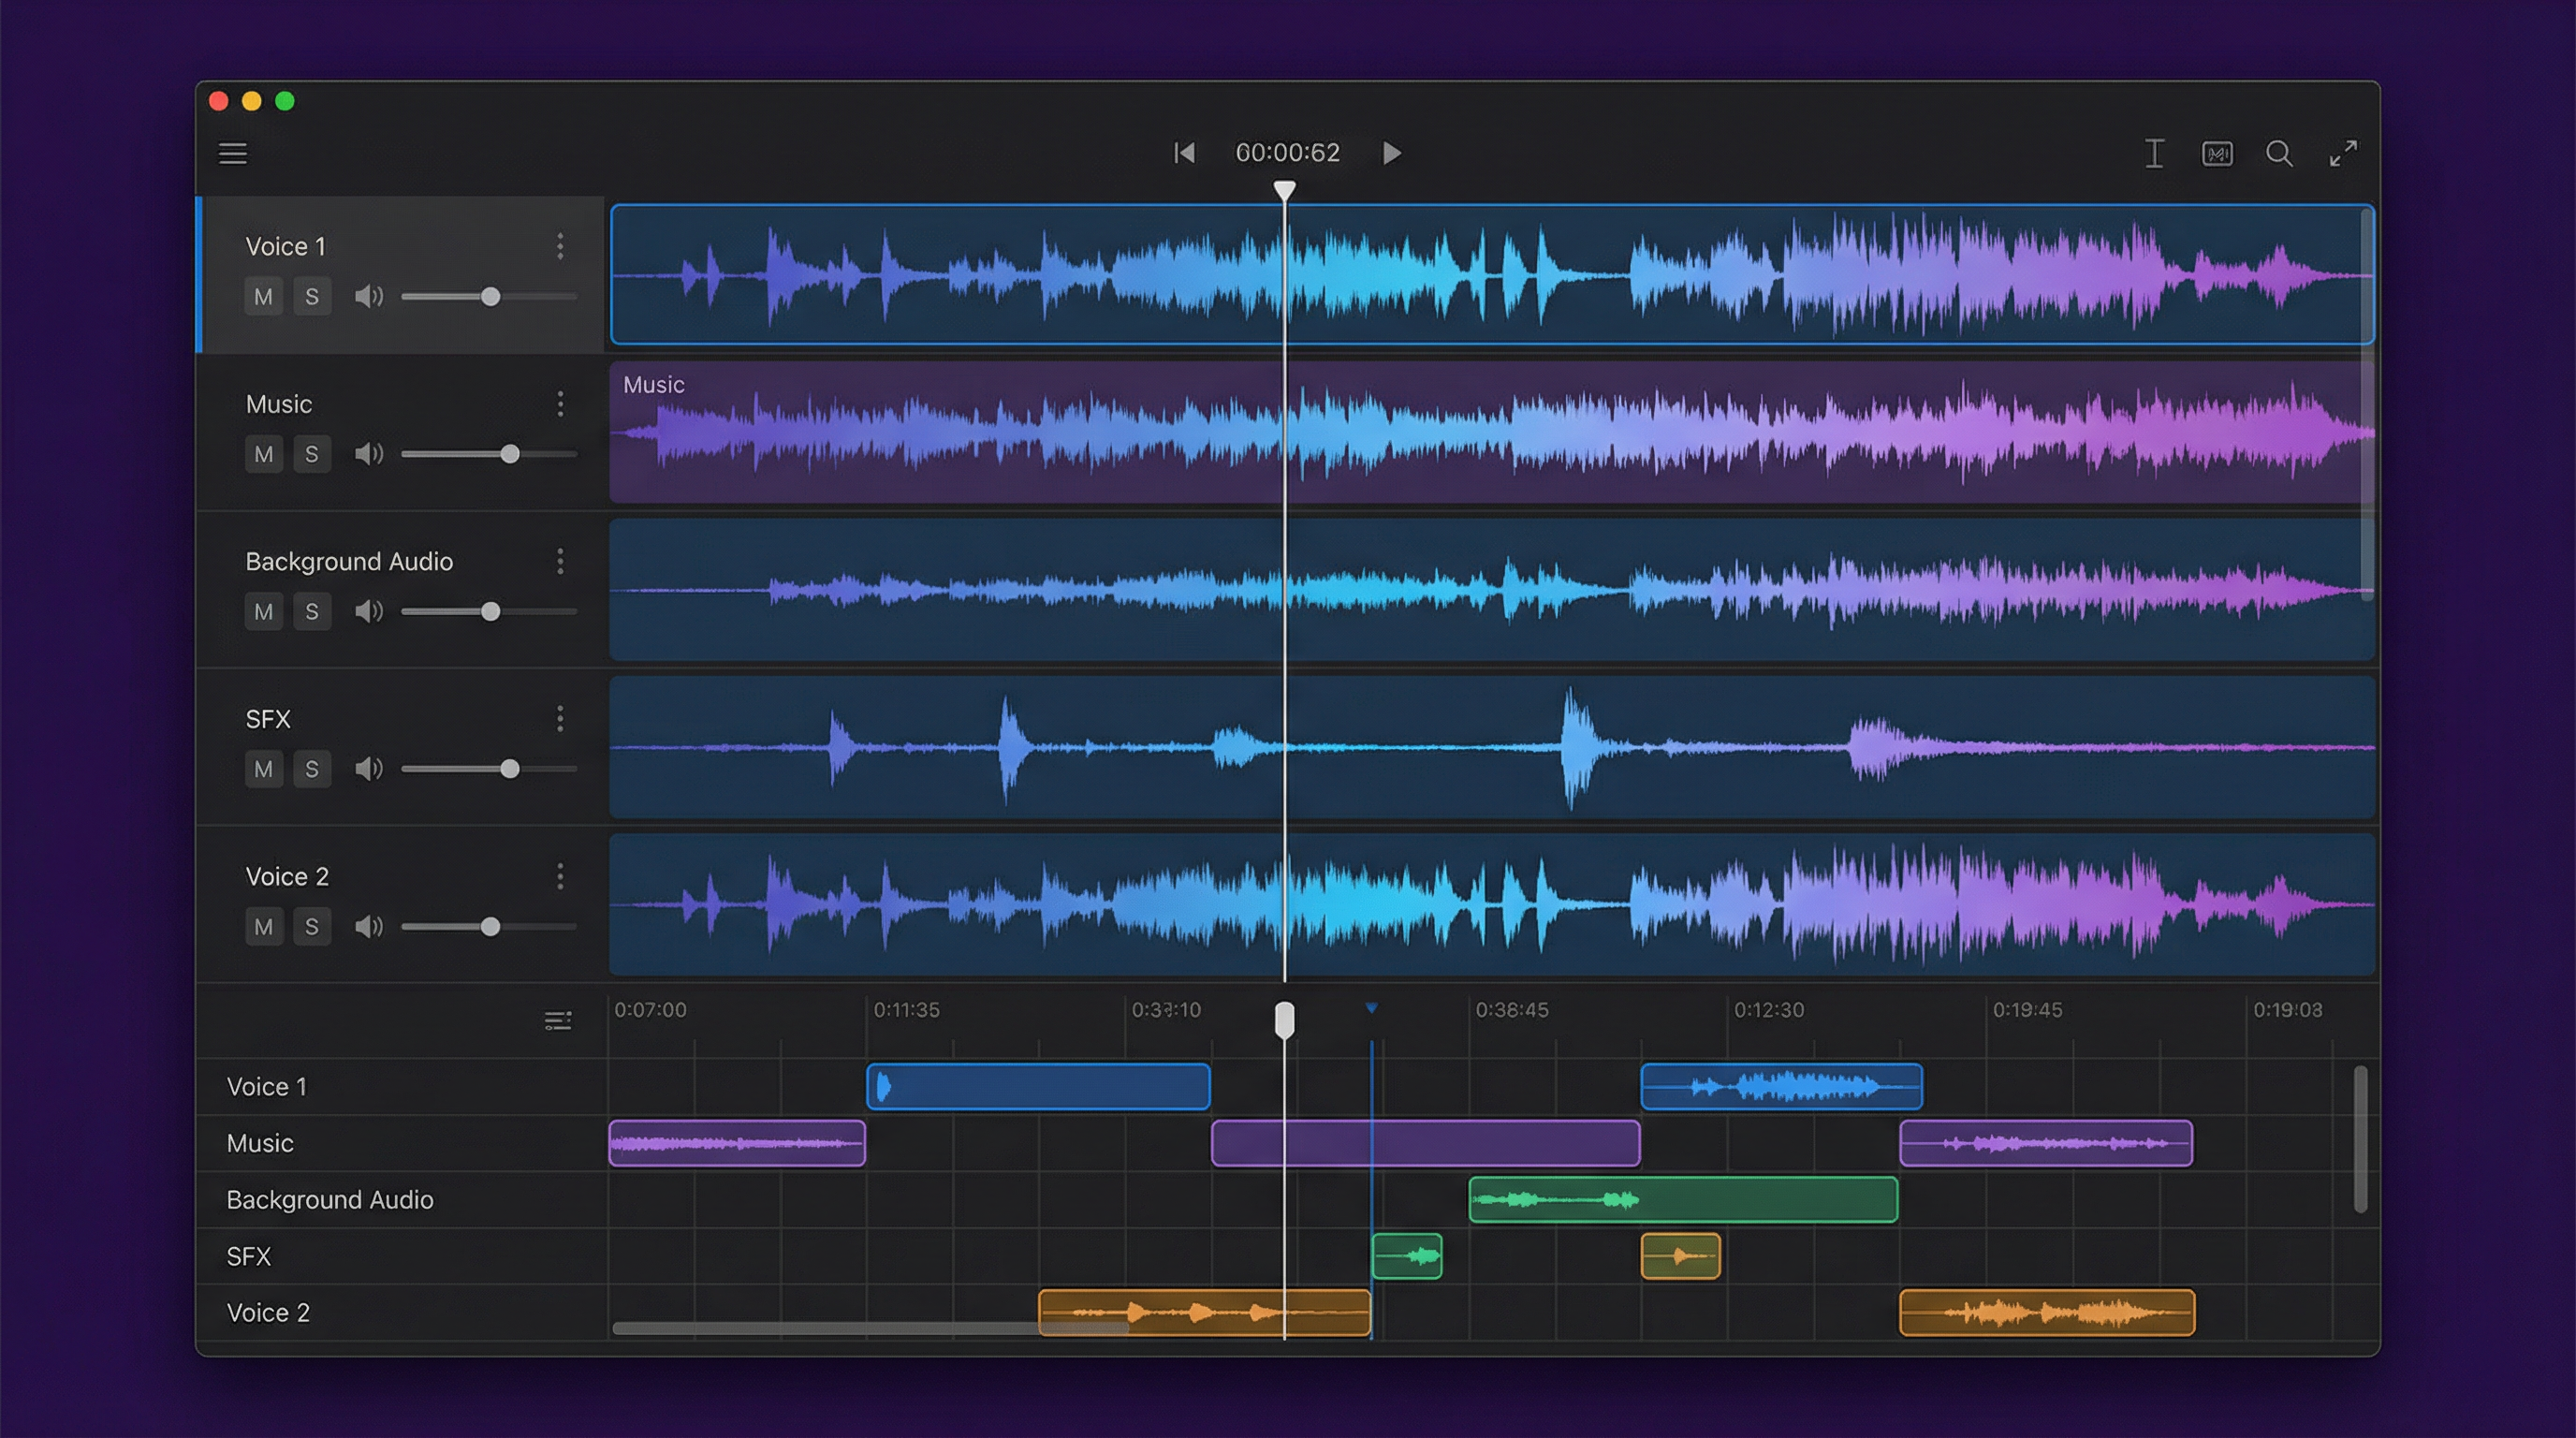Open the Voice 1 track options menu
2576x1438 pixels.
pos(560,246)
